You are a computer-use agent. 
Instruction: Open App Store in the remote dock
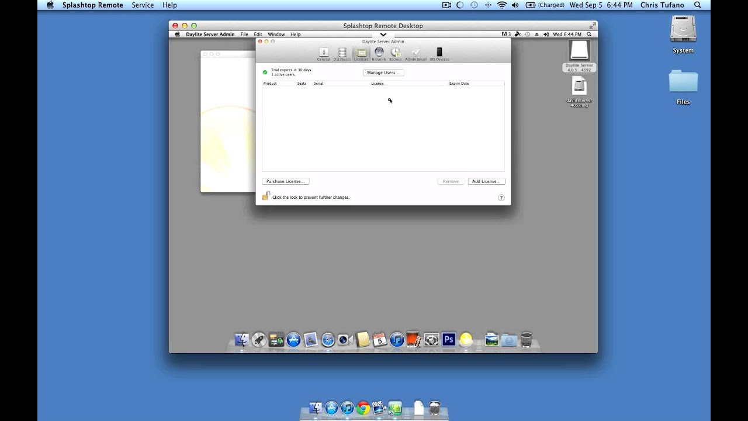[293, 340]
